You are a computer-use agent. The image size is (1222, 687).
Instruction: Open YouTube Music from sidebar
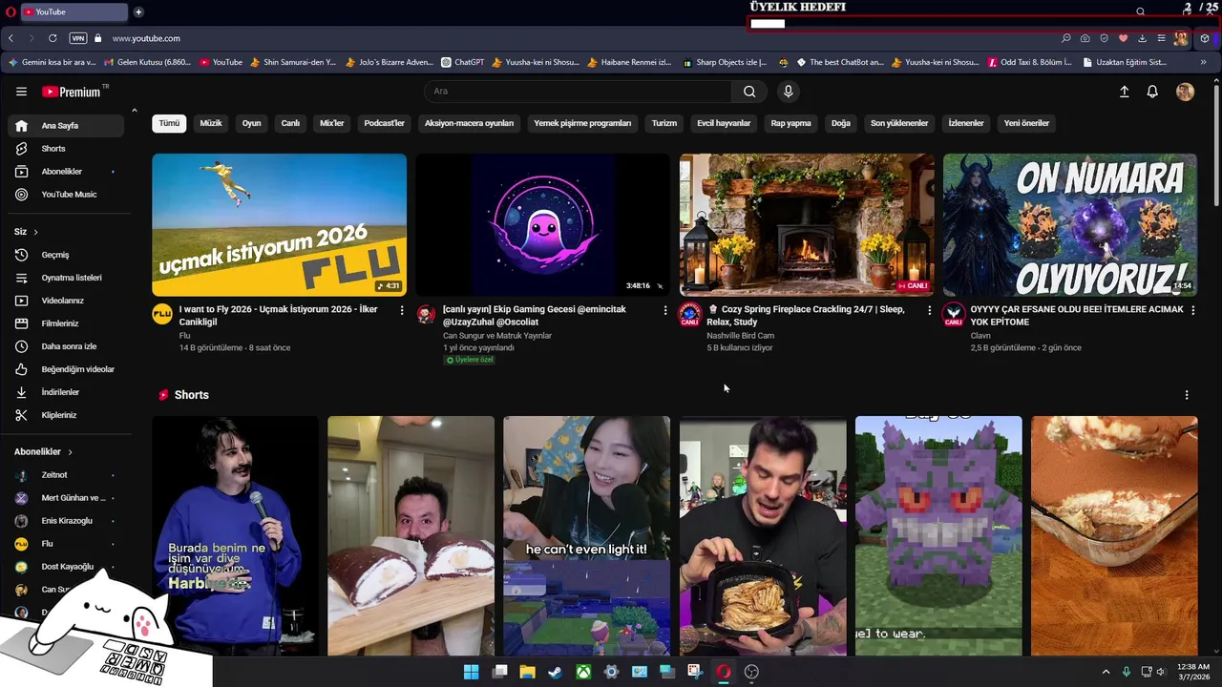pyautogui.click(x=66, y=195)
